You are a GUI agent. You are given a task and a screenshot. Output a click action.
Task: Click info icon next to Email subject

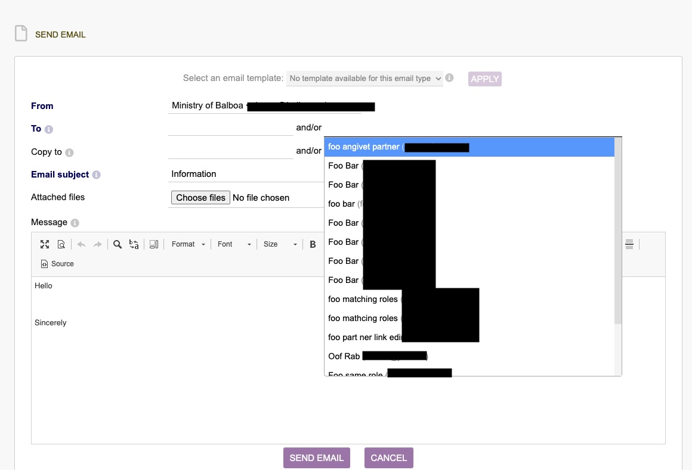[x=97, y=175]
